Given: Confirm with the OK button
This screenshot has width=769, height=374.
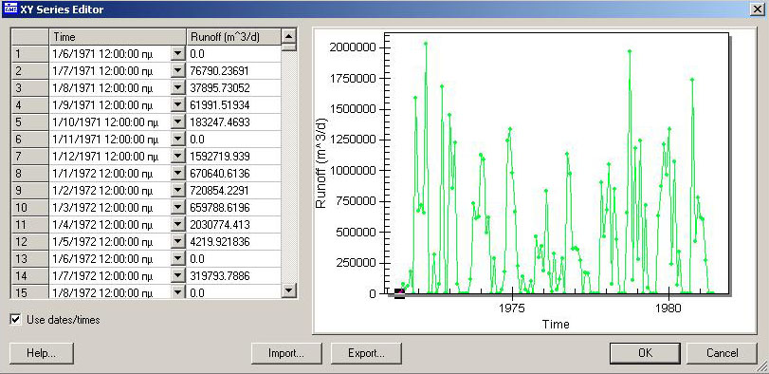Looking at the screenshot, I should [x=646, y=353].
